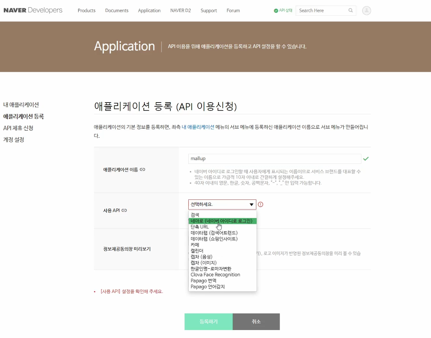The width and height of the screenshot is (431, 338).
Task: Click the 취소 button
Action: point(256,321)
